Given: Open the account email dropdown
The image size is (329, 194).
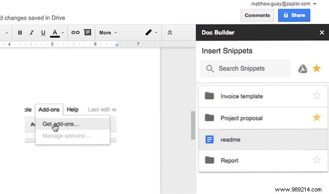Looking at the screenshot, I should tap(315, 4).
